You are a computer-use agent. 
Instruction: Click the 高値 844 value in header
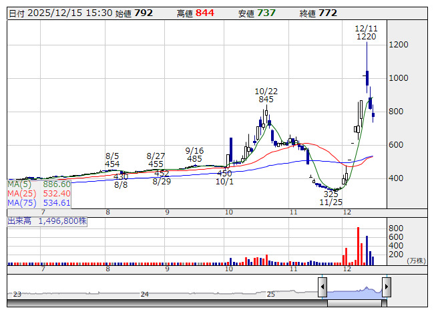205,13
